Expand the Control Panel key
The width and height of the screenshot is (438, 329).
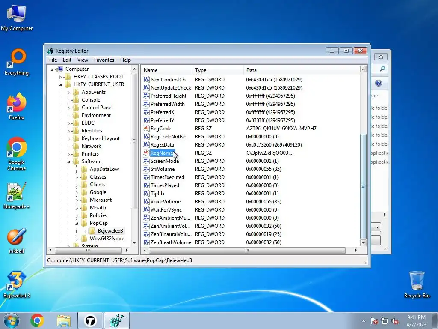click(x=68, y=108)
